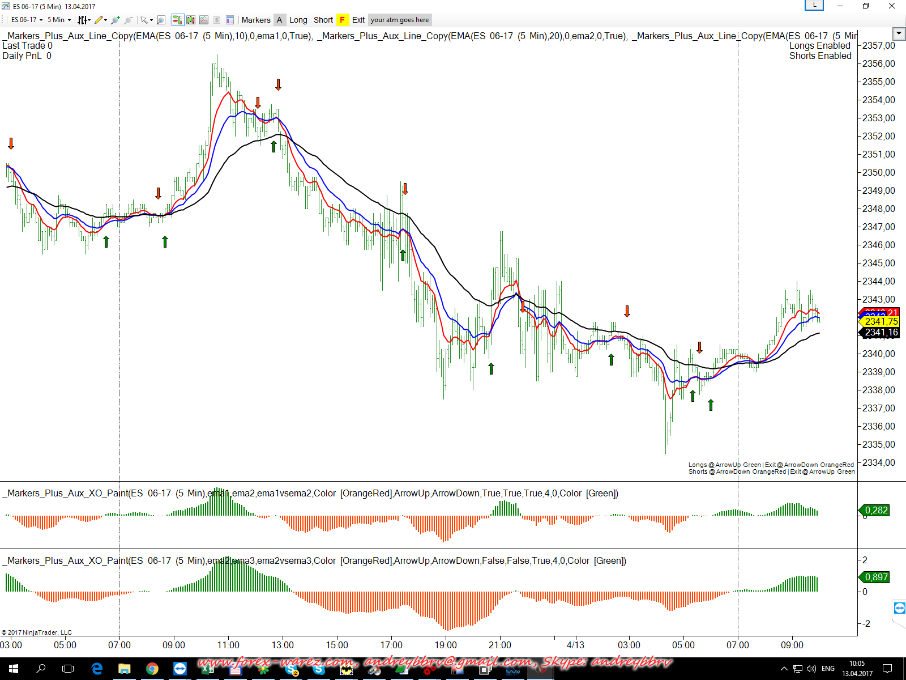906x680 pixels.
Task: Expand the top-right chart panel dropdown arrow
Action: coord(898,33)
